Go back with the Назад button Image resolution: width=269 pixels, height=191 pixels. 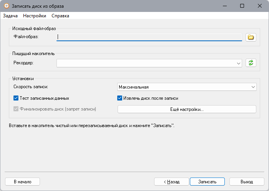171,182
